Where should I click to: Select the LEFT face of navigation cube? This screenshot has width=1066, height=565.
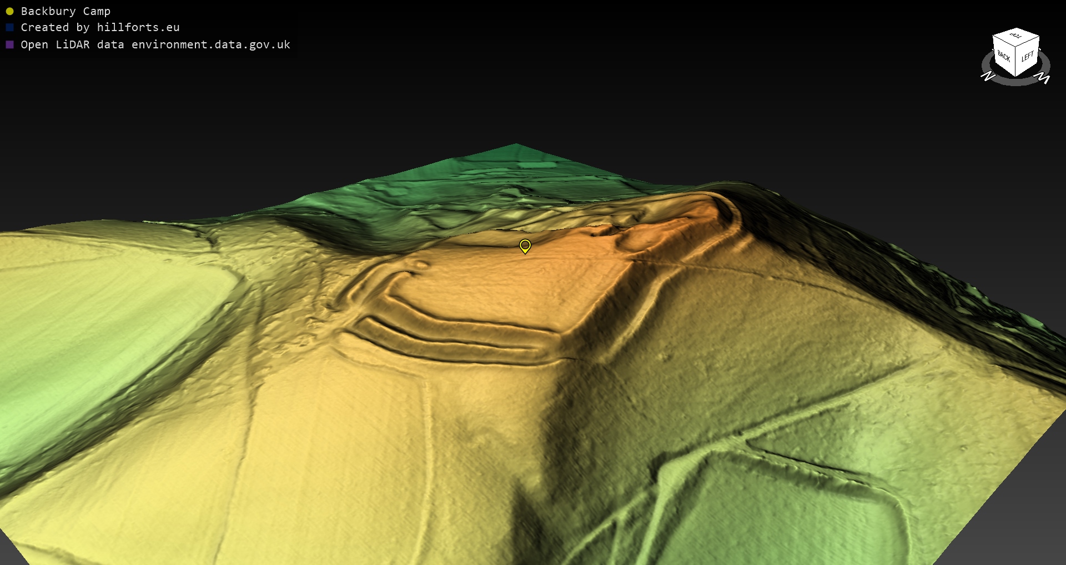1027,56
